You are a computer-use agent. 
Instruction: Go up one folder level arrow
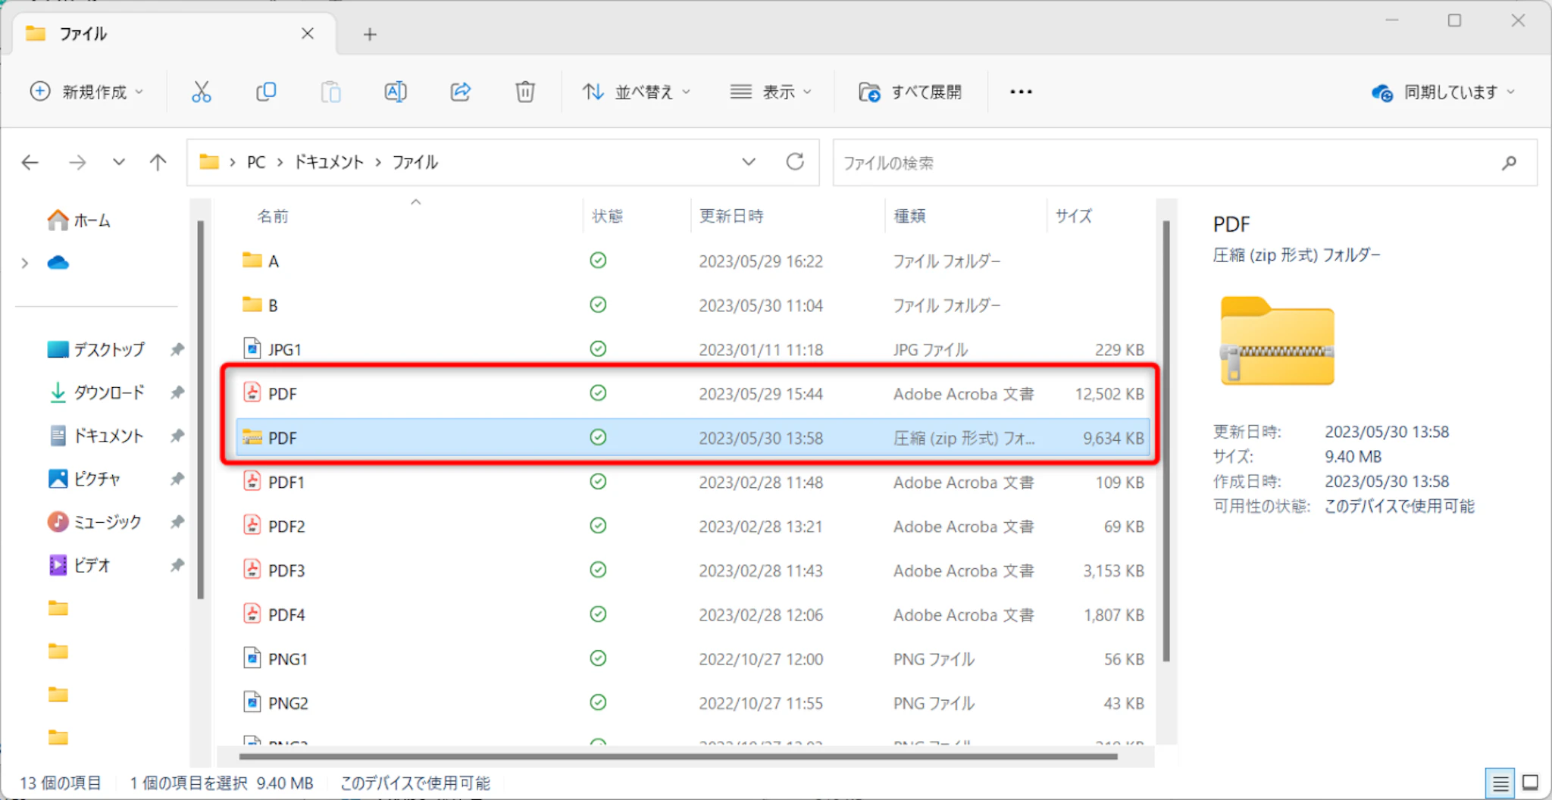158,162
